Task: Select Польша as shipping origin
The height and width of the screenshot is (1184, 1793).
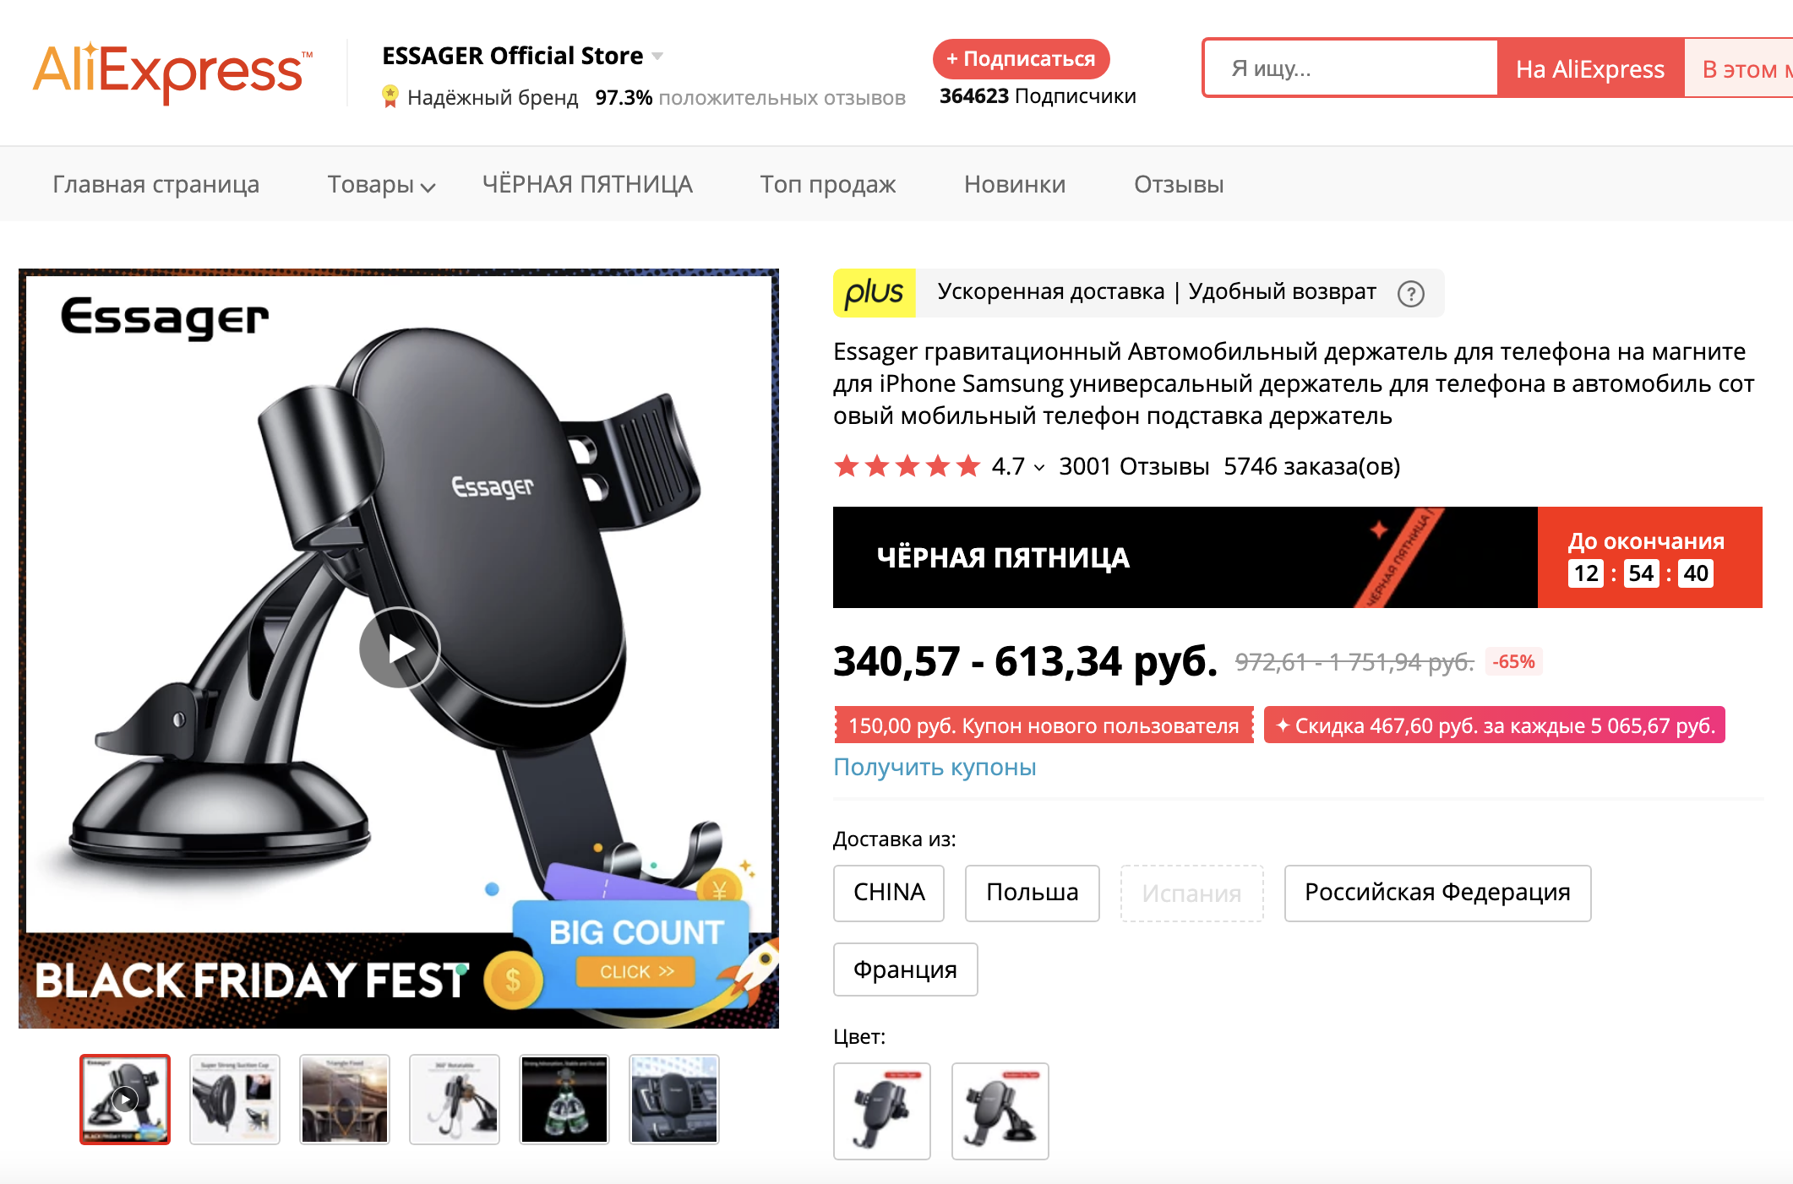Action: [x=1032, y=893]
